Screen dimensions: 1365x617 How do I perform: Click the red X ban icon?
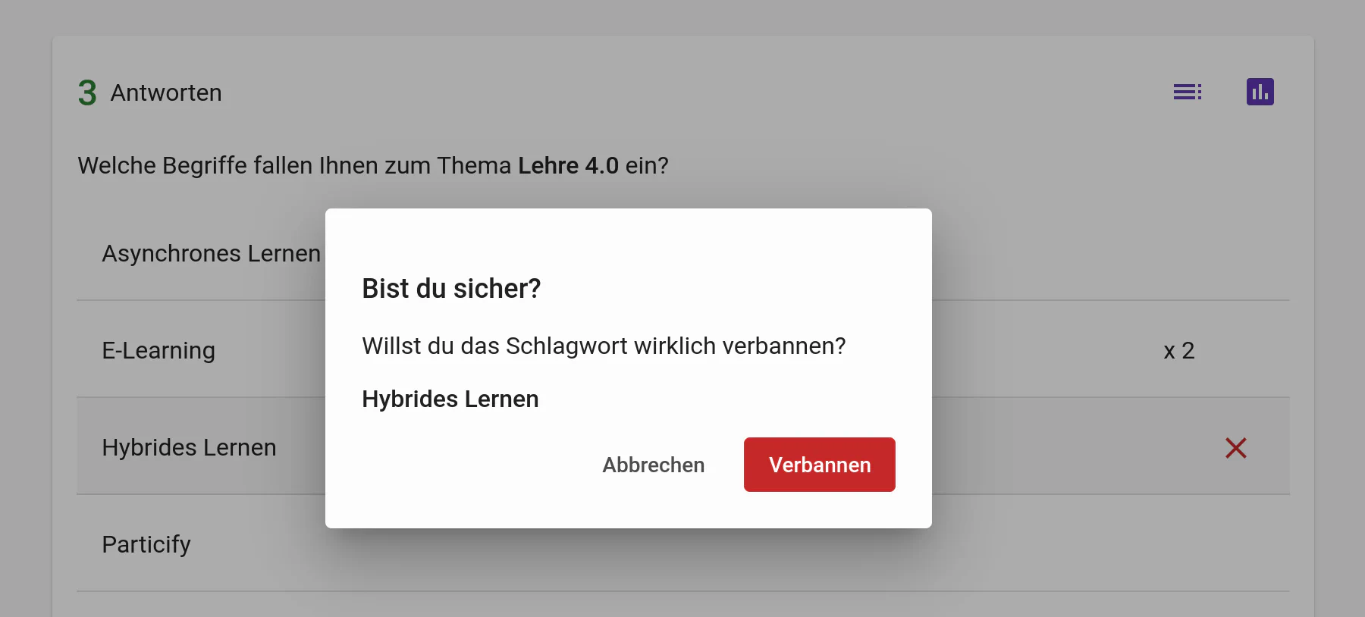coord(1235,448)
